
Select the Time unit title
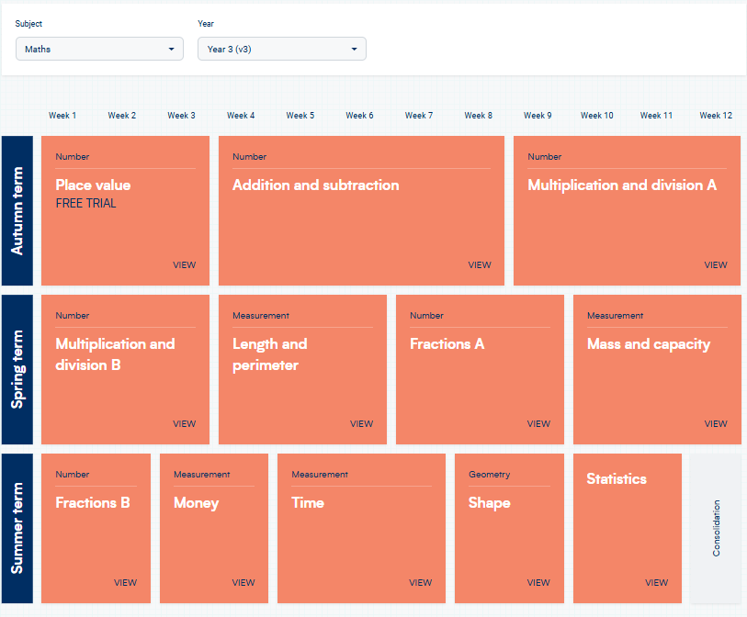click(308, 503)
